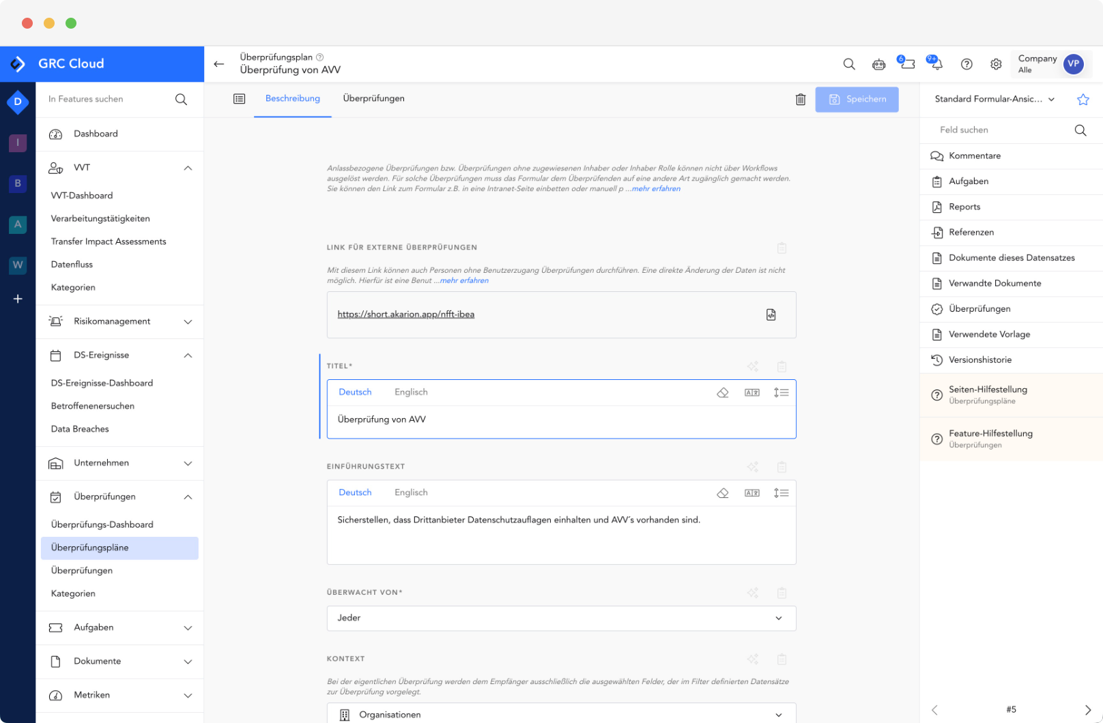Open global search with the magnifier icon
The image size is (1103, 723).
[848, 64]
